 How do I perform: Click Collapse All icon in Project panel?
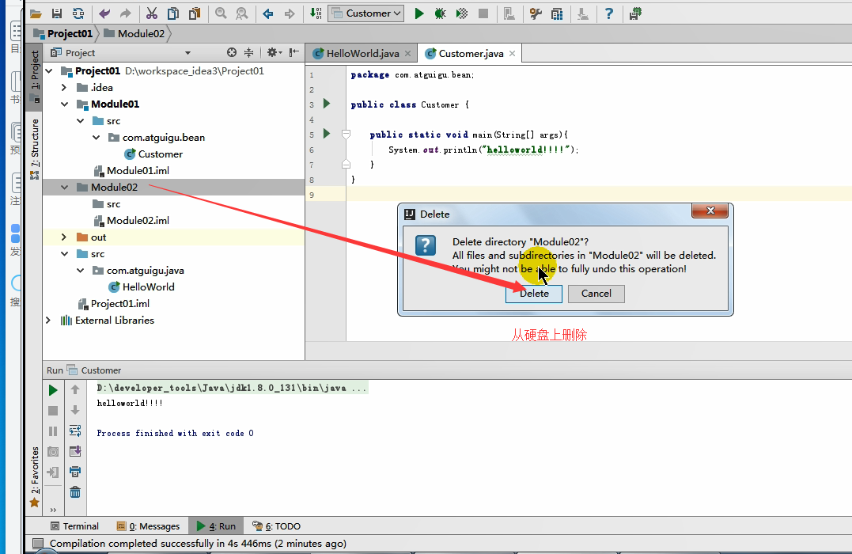249,53
